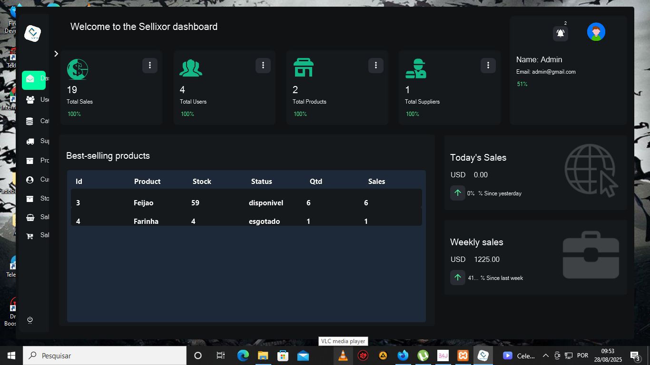
Task: Click the Product column header
Action: click(x=147, y=182)
